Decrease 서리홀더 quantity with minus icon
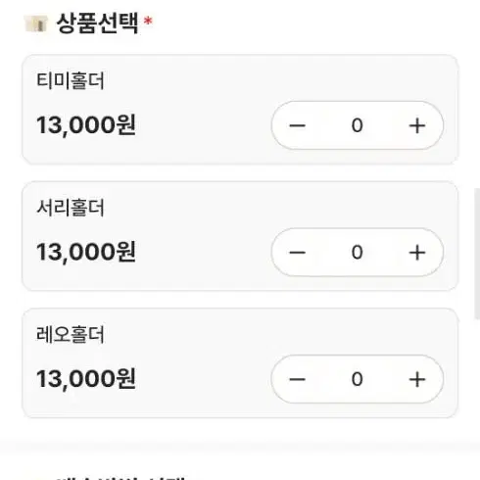 coord(297,253)
